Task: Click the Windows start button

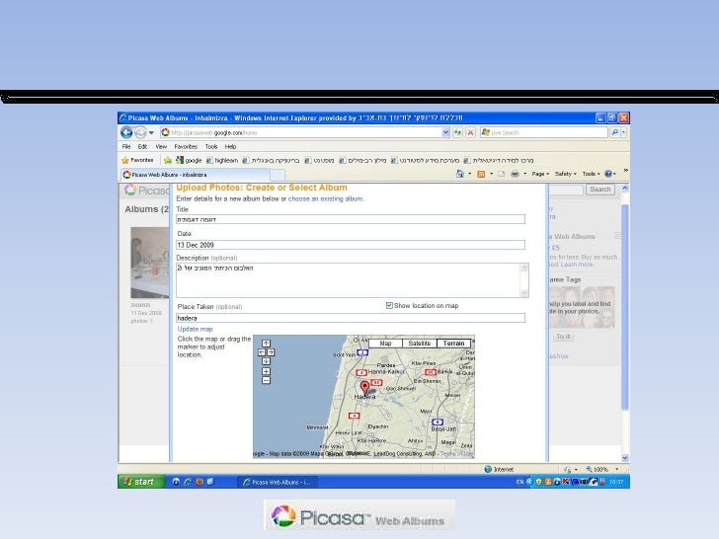Action: (141, 482)
